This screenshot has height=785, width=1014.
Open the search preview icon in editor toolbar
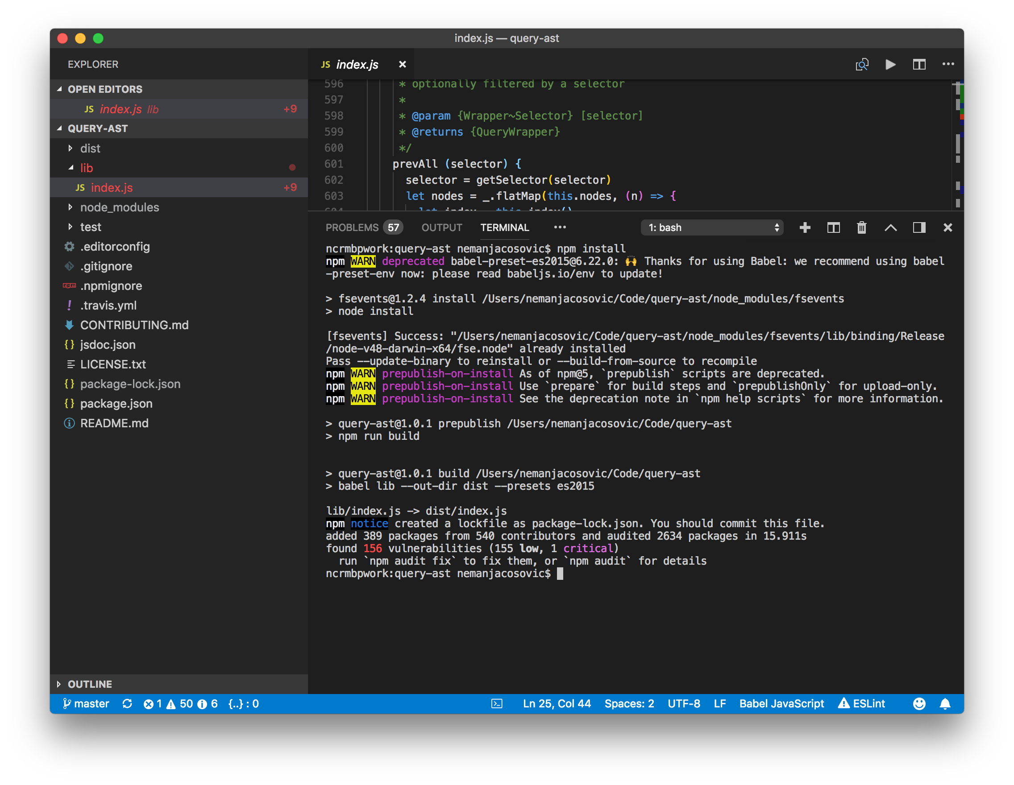(x=862, y=64)
